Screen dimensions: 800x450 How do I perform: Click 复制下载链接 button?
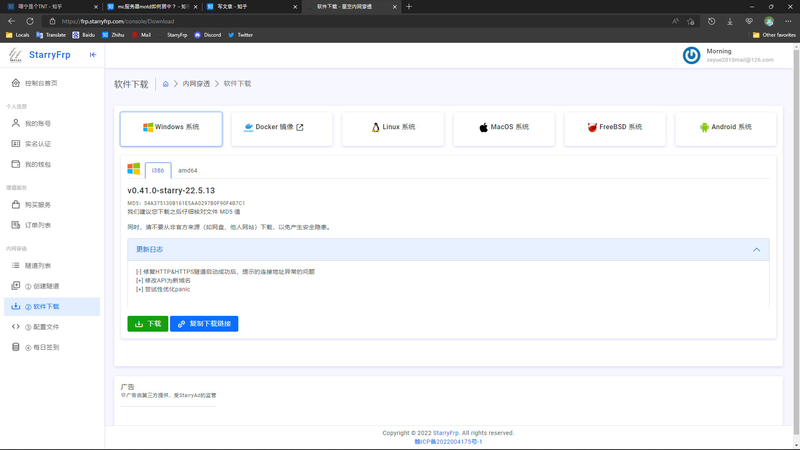(204, 324)
